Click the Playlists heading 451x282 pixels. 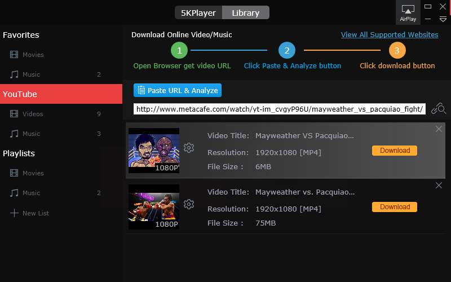pyautogui.click(x=19, y=153)
